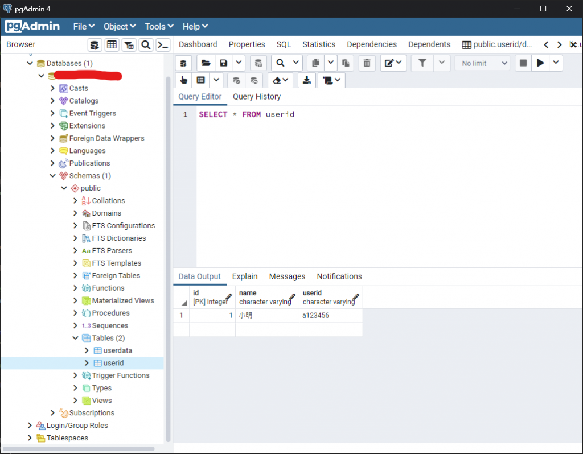This screenshot has height=454, width=583.
Task: Save file with floppy disk icon
Action: pos(223,63)
